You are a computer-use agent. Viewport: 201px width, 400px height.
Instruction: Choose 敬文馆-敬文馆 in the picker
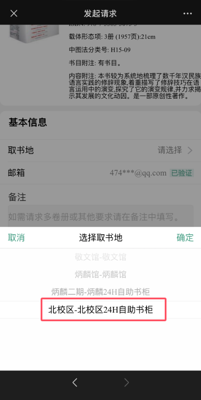(x=100, y=257)
